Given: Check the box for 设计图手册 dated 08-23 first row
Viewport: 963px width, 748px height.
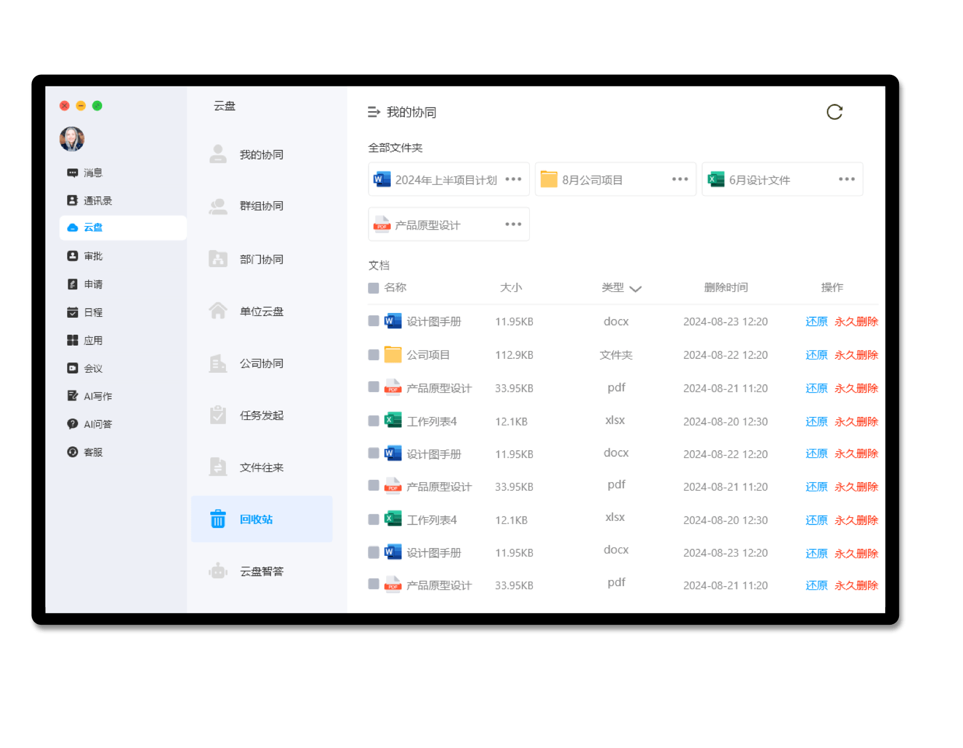Looking at the screenshot, I should (x=373, y=321).
